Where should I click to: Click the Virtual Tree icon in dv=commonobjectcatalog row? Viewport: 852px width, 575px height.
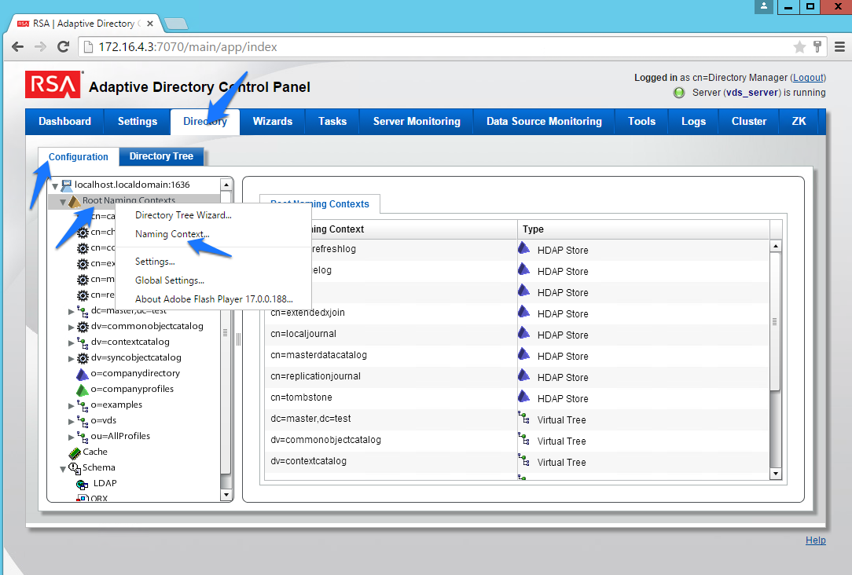(523, 439)
